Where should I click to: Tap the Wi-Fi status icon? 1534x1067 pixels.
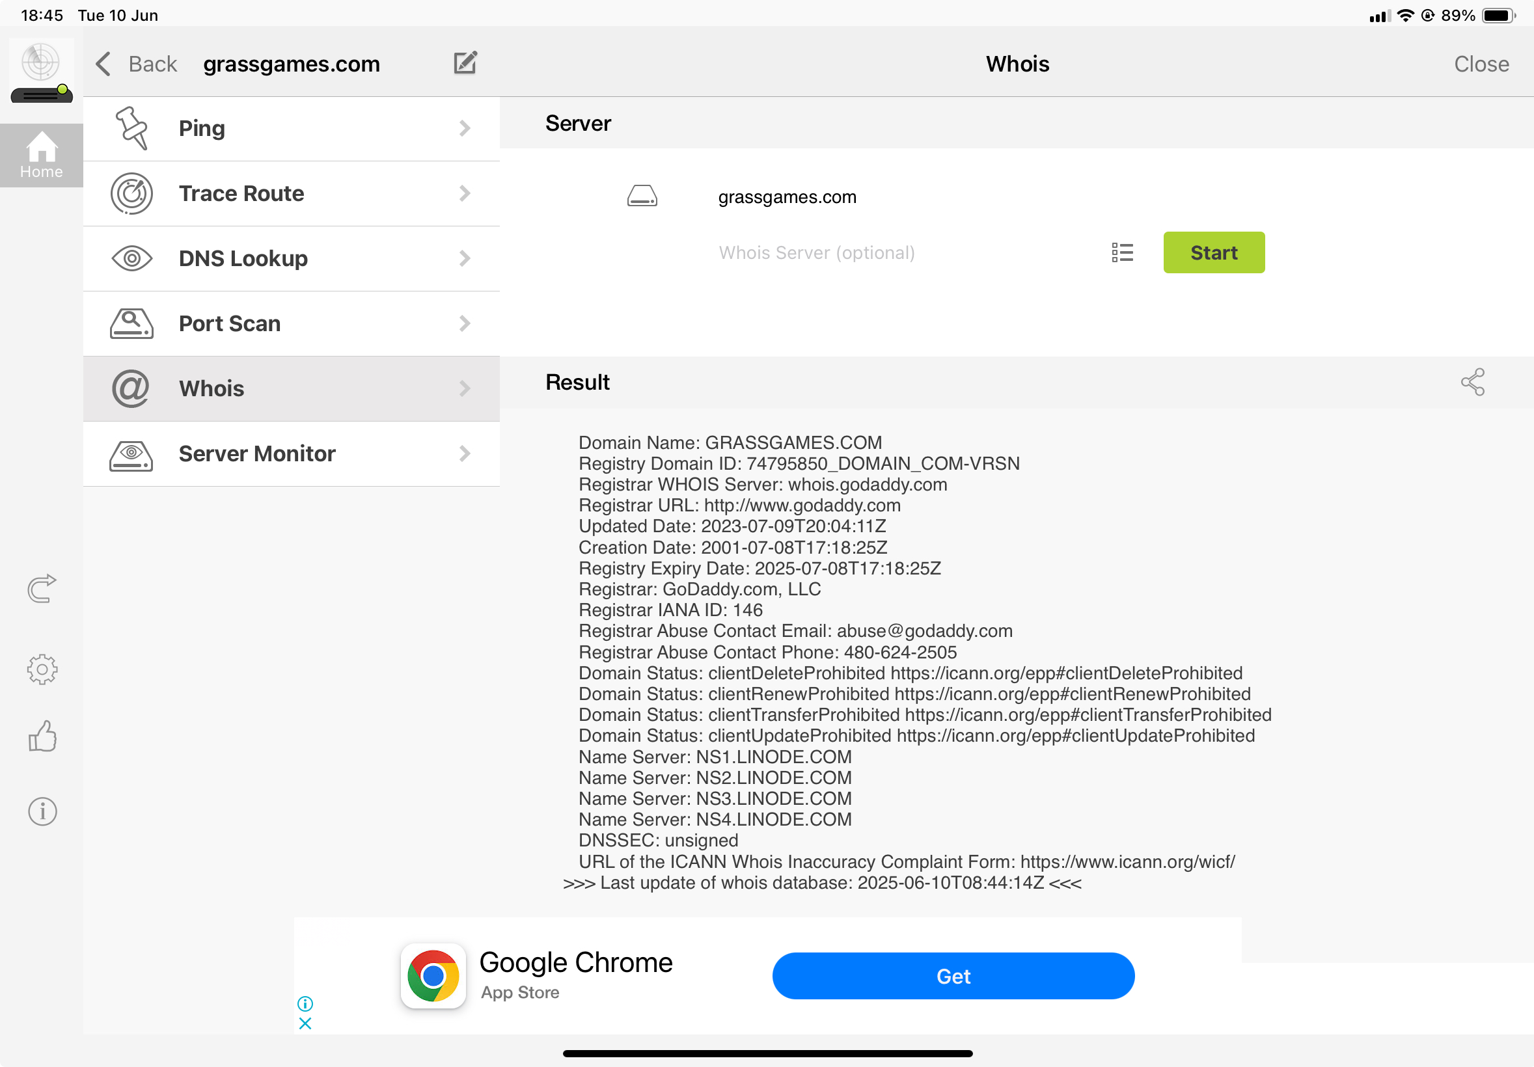click(1406, 16)
